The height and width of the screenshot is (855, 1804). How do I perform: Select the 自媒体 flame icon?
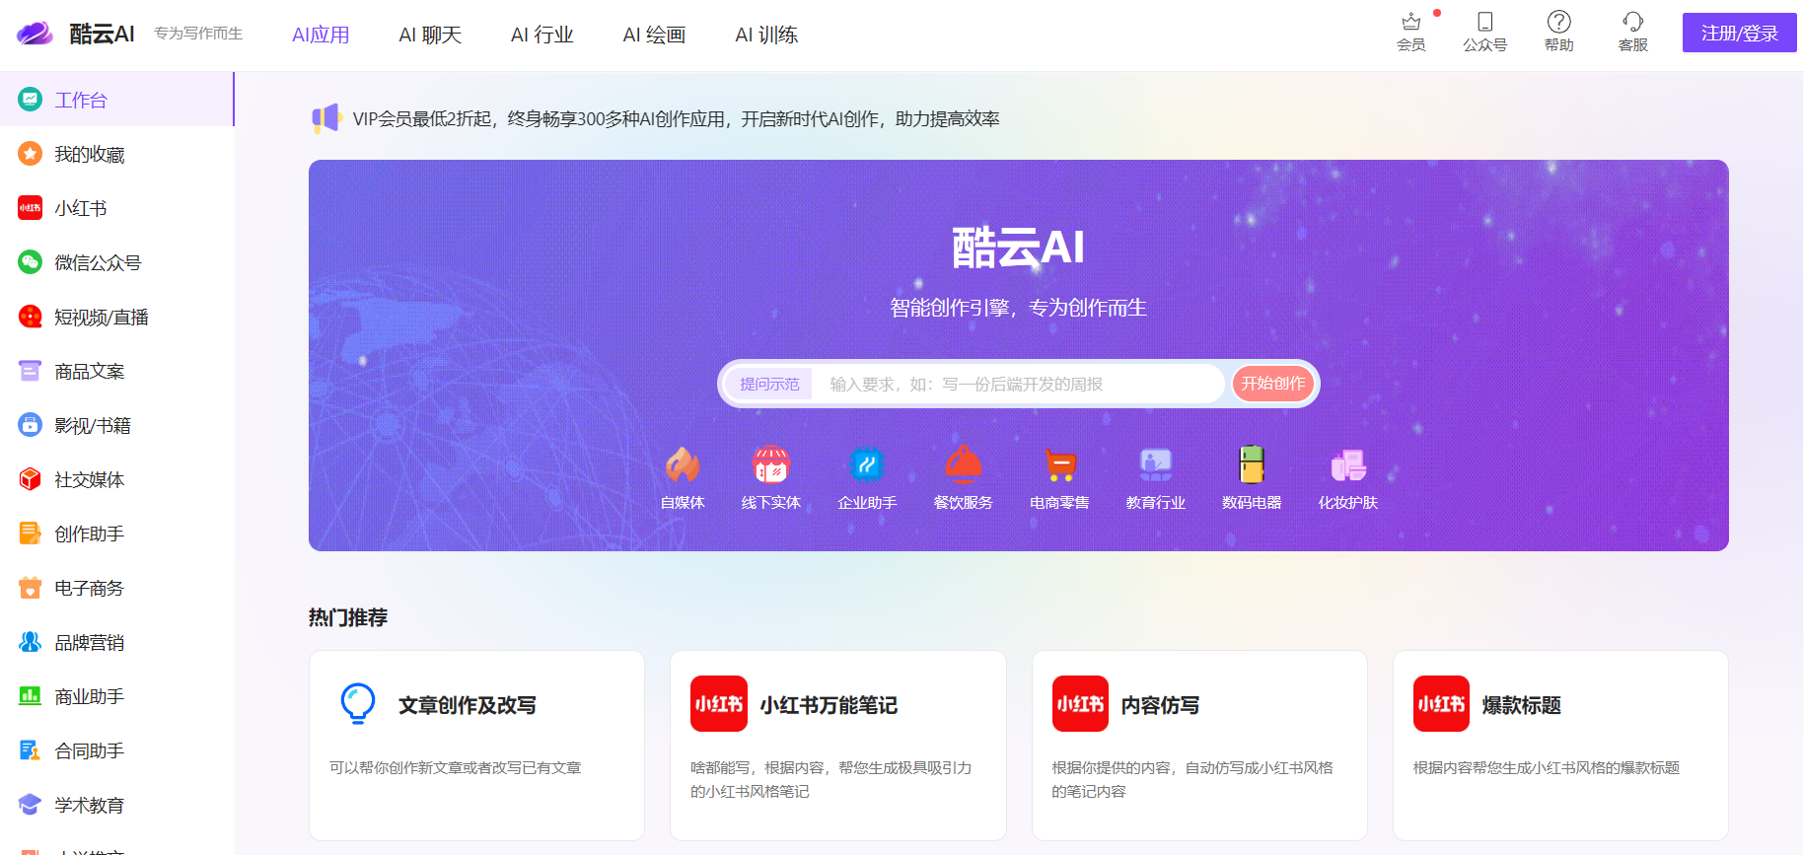(x=682, y=464)
